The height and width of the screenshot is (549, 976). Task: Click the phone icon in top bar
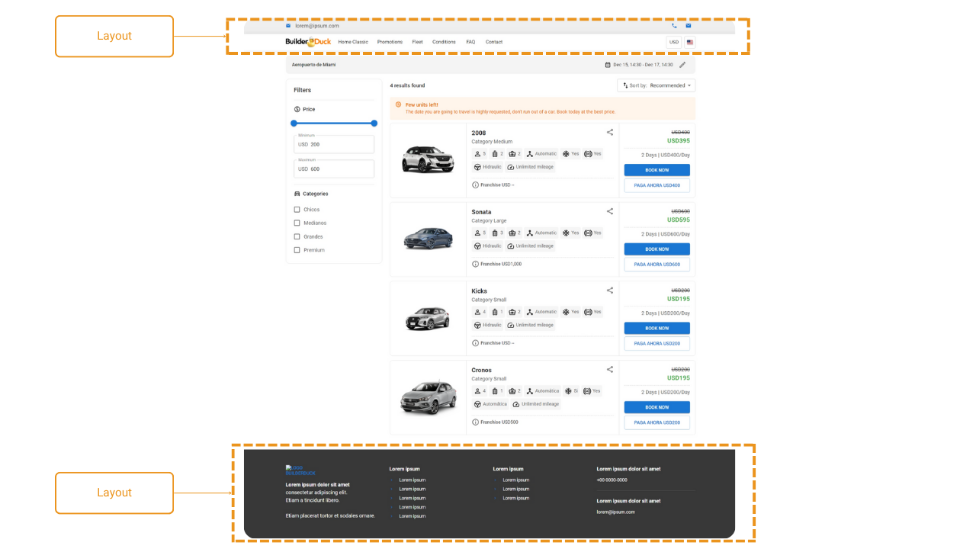(x=674, y=26)
